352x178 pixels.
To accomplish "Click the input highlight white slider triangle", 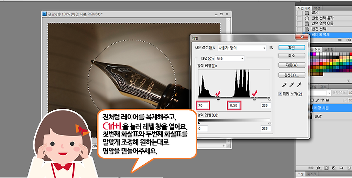I will click(269, 99).
